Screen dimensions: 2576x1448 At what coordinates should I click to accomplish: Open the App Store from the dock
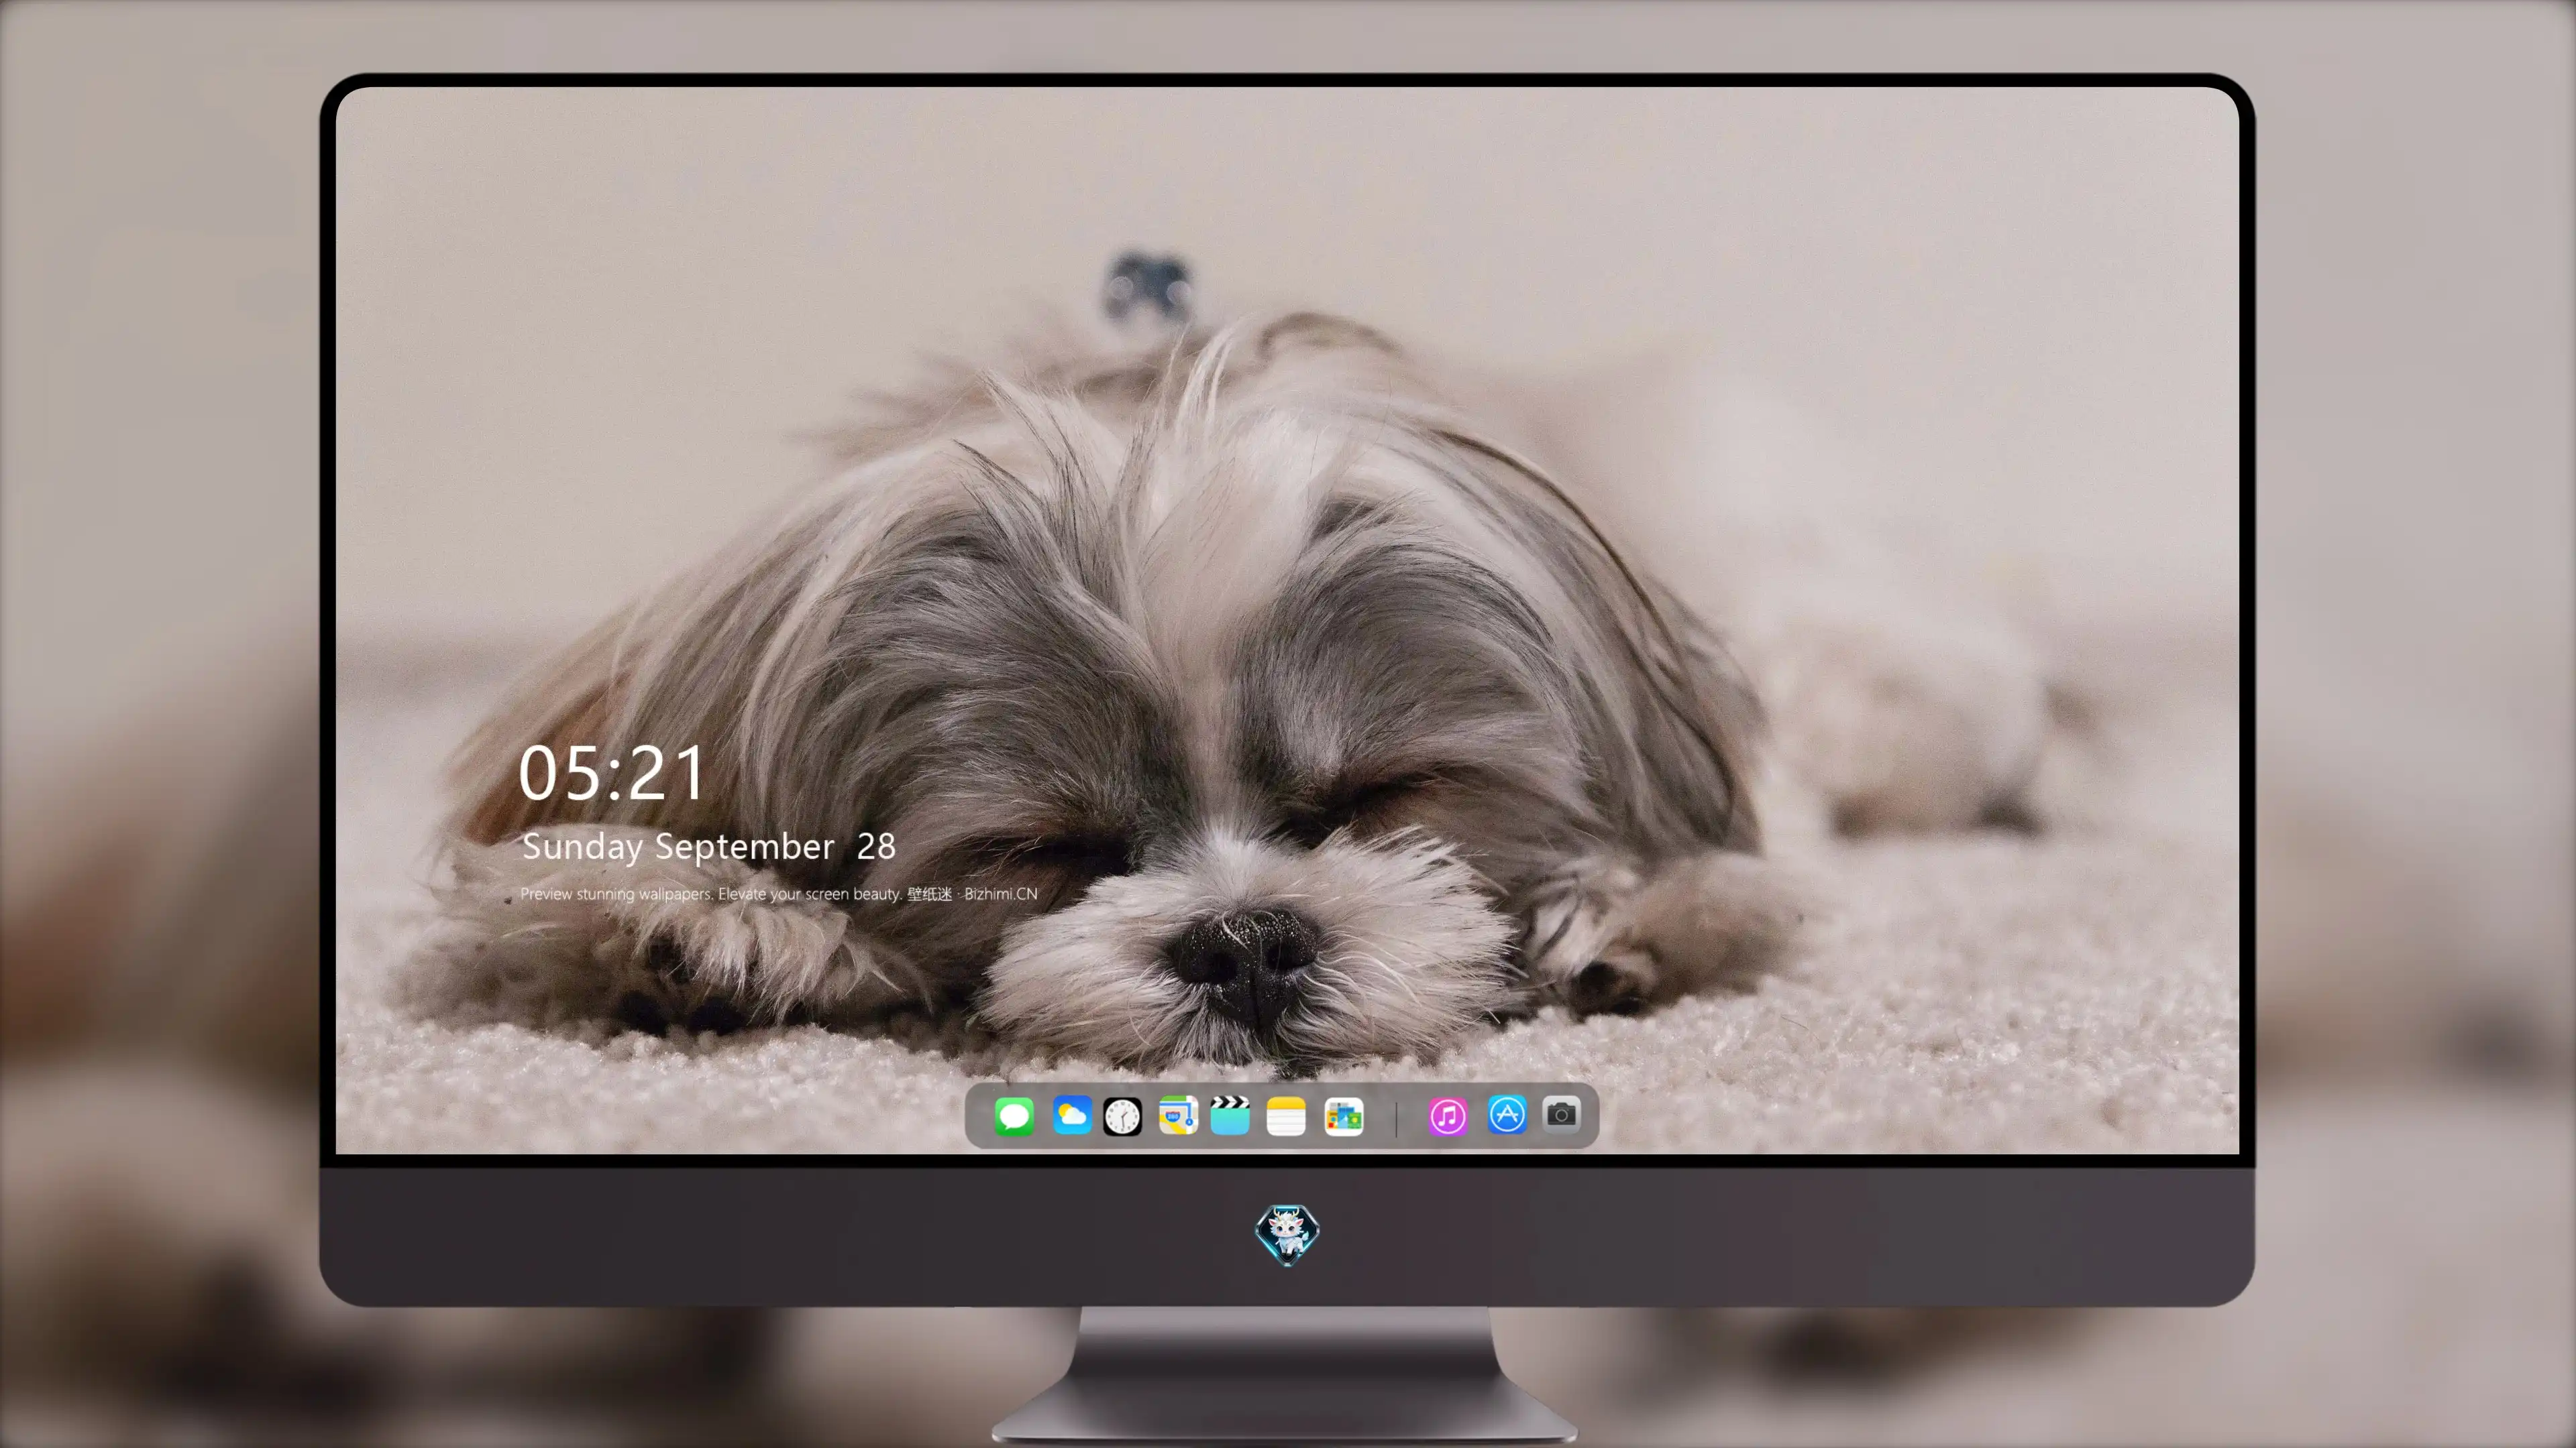(x=1507, y=1114)
